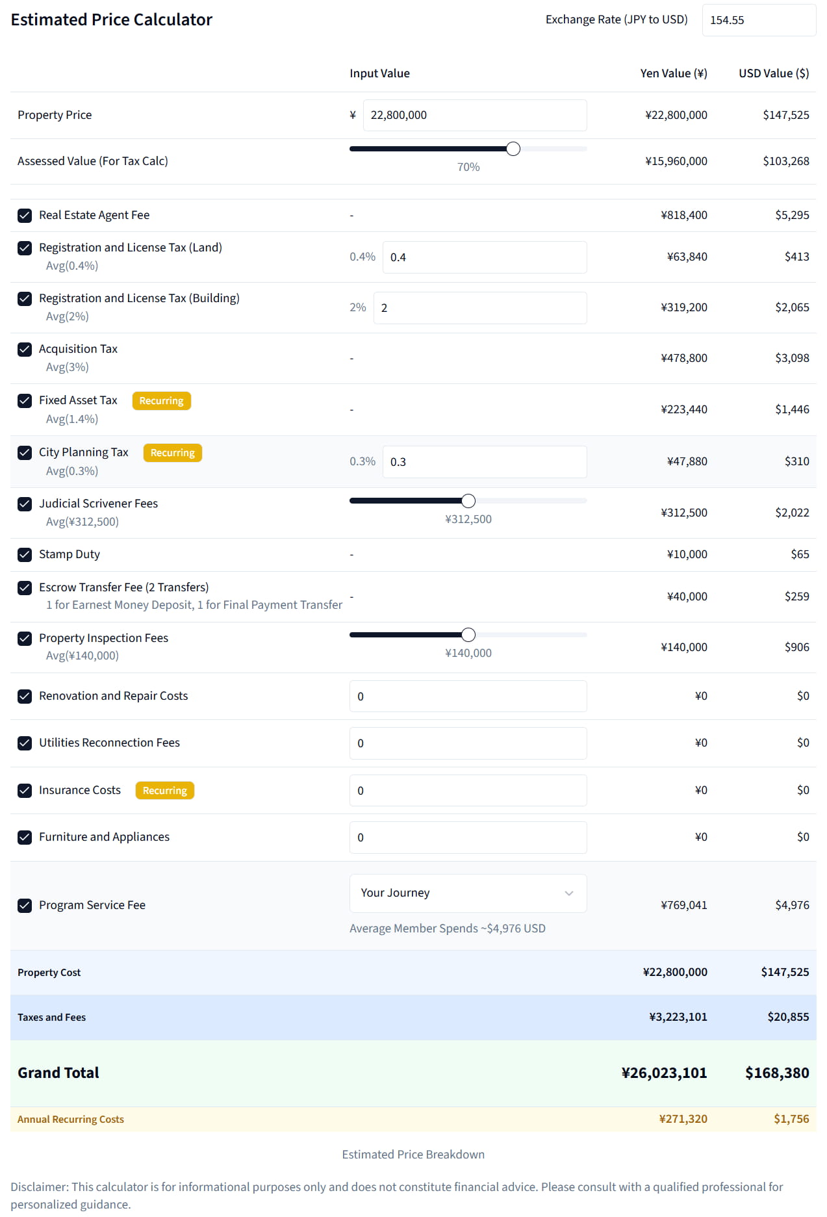Image resolution: width=827 pixels, height=1217 pixels.
Task: Click the Renovation and Repair Costs field
Action: click(468, 697)
